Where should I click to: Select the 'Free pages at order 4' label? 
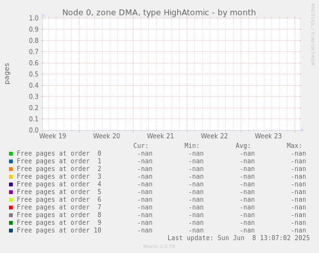tap(59, 184)
